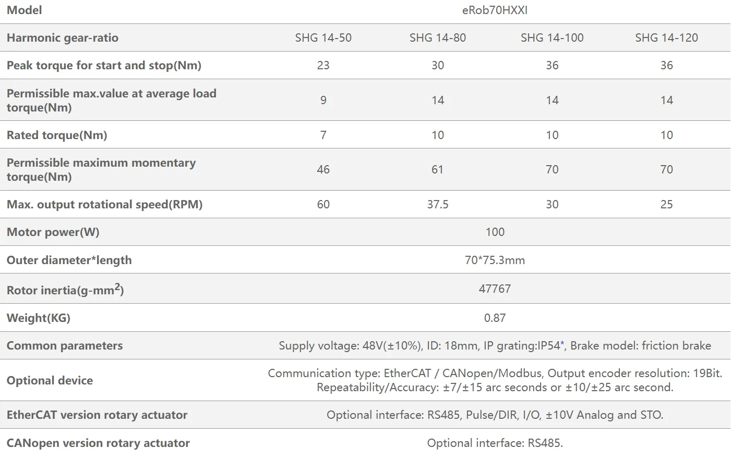The height and width of the screenshot is (461, 731).
Task: Click the blue asterisk after IP54
Action: (x=562, y=344)
